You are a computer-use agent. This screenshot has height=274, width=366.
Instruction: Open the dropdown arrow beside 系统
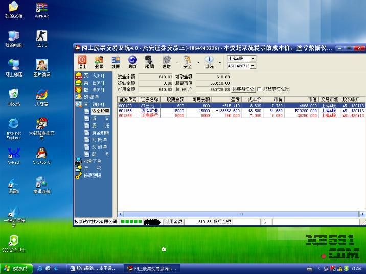click(220, 63)
